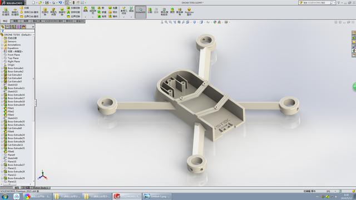Switch to the SOLIDWORKS add-ins ribbon tab
This screenshot has width=356, height=200.
(53, 21)
